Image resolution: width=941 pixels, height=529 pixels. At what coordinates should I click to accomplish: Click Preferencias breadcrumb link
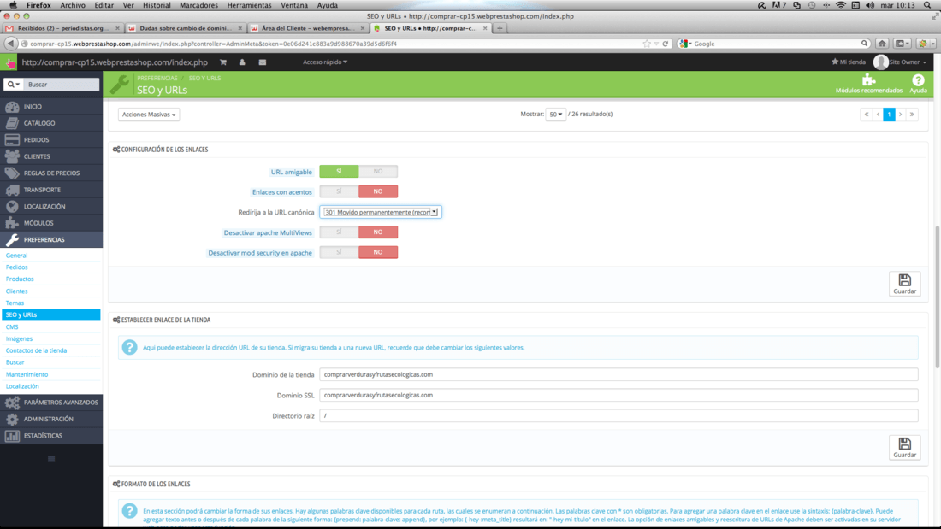click(x=157, y=78)
